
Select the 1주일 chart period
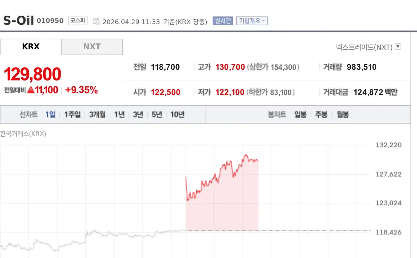coord(72,115)
